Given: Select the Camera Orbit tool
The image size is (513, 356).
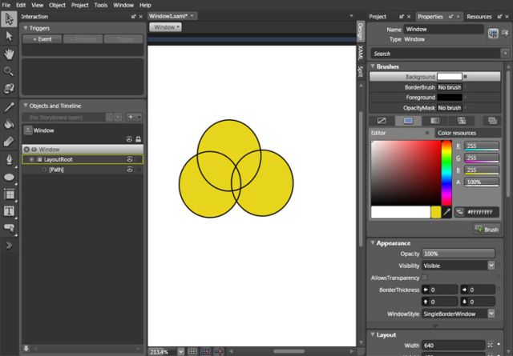Looking at the screenshot, I should click(x=9, y=88).
